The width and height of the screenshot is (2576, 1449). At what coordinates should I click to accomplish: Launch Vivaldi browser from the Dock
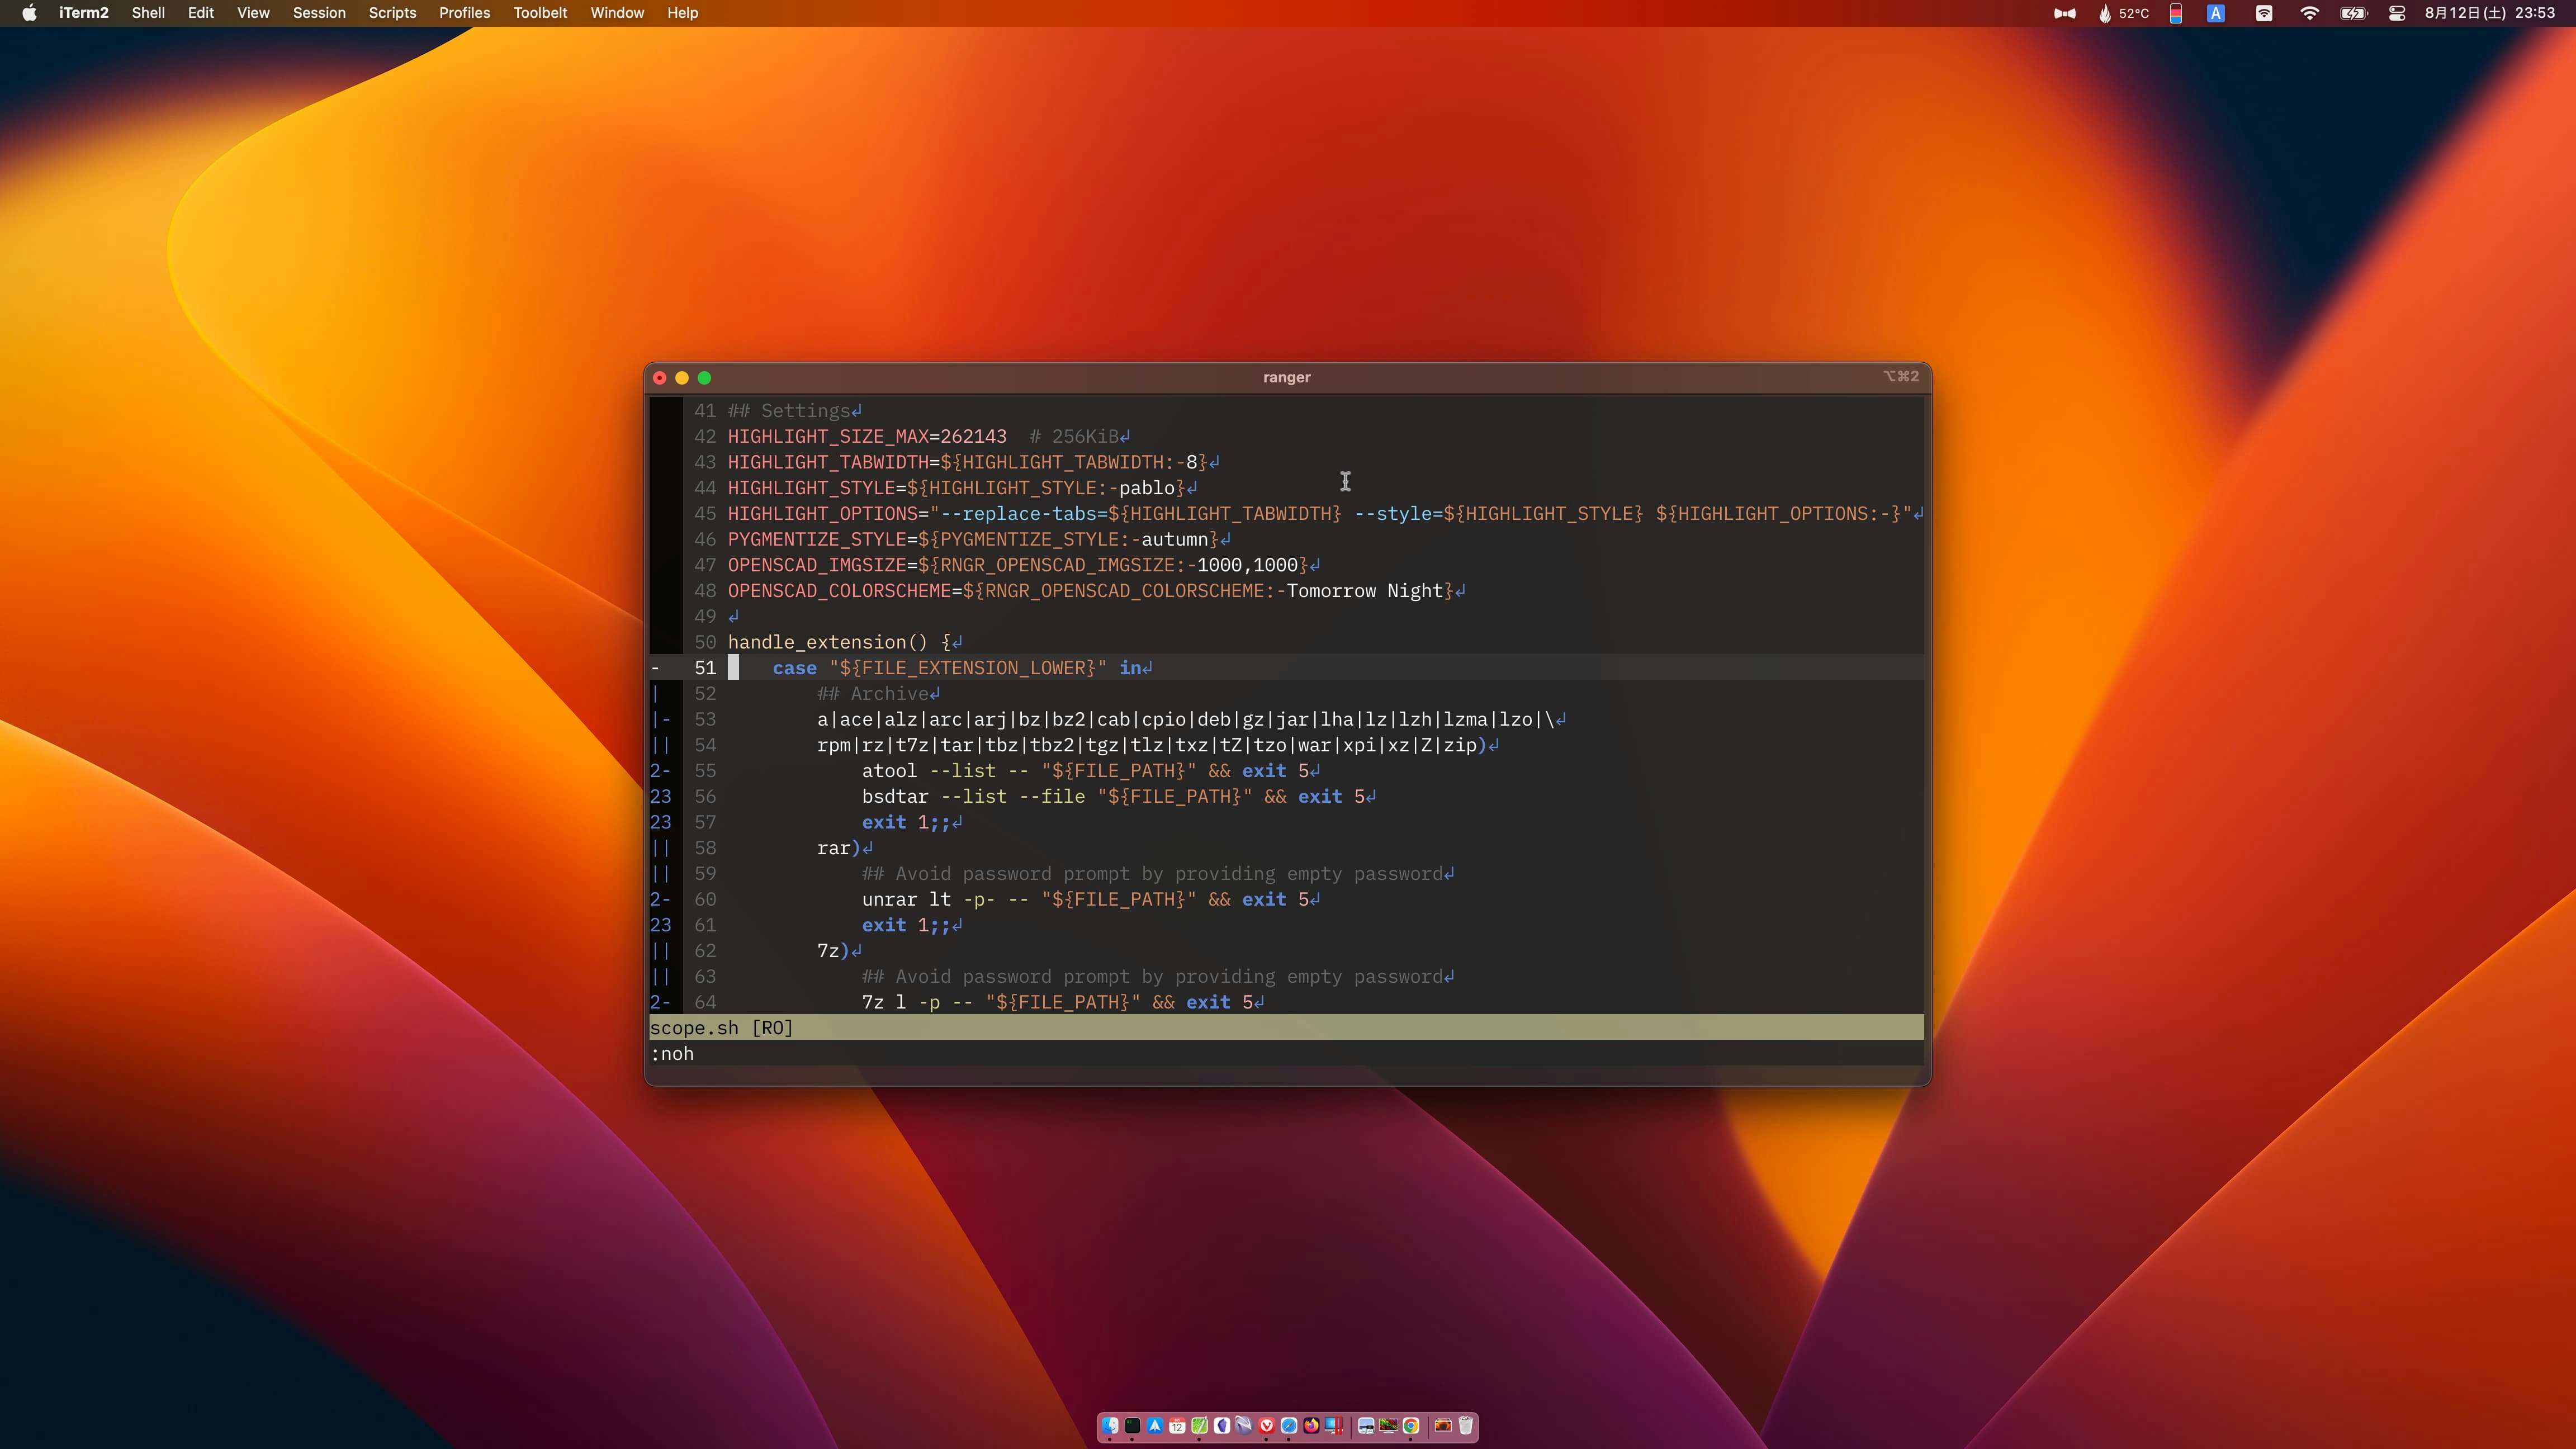click(1267, 1425)
